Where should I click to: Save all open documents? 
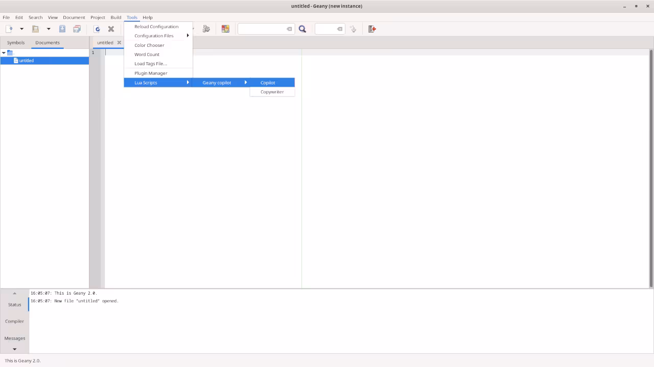tap(77, 29)
